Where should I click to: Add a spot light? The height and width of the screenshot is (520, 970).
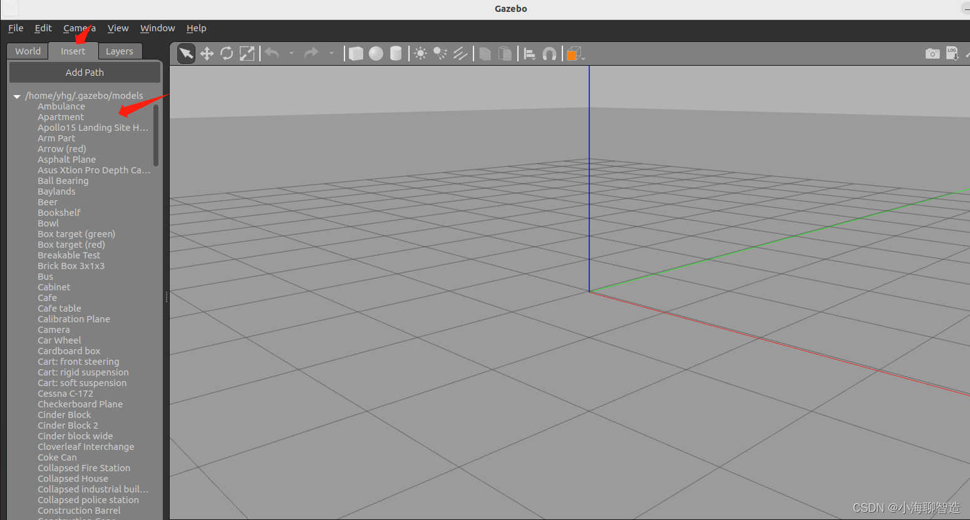pyautogui.click(x=440, y=54)
